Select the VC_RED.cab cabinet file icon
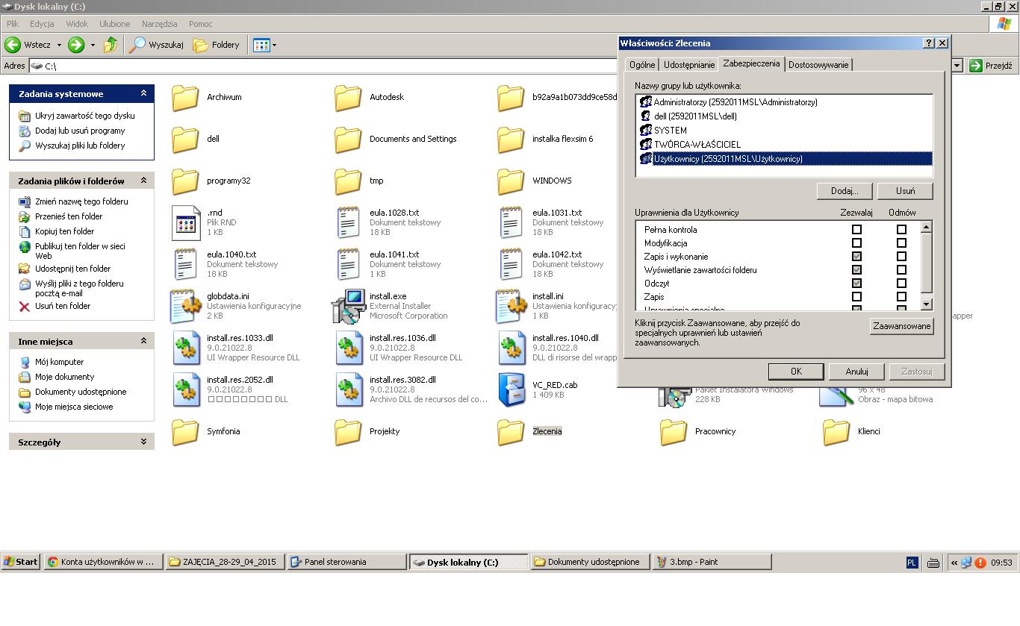Image resolution: width=1020 pixels, height=626 pixels. [x=511, y=389]
